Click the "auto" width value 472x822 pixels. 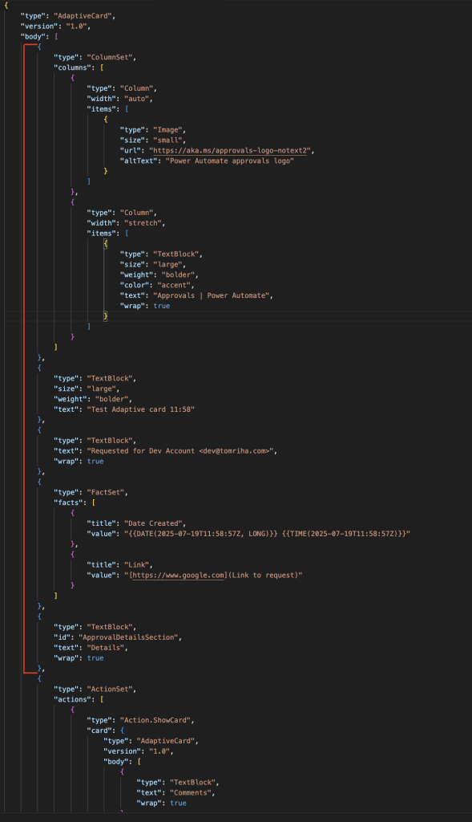(x=136, y=99)
